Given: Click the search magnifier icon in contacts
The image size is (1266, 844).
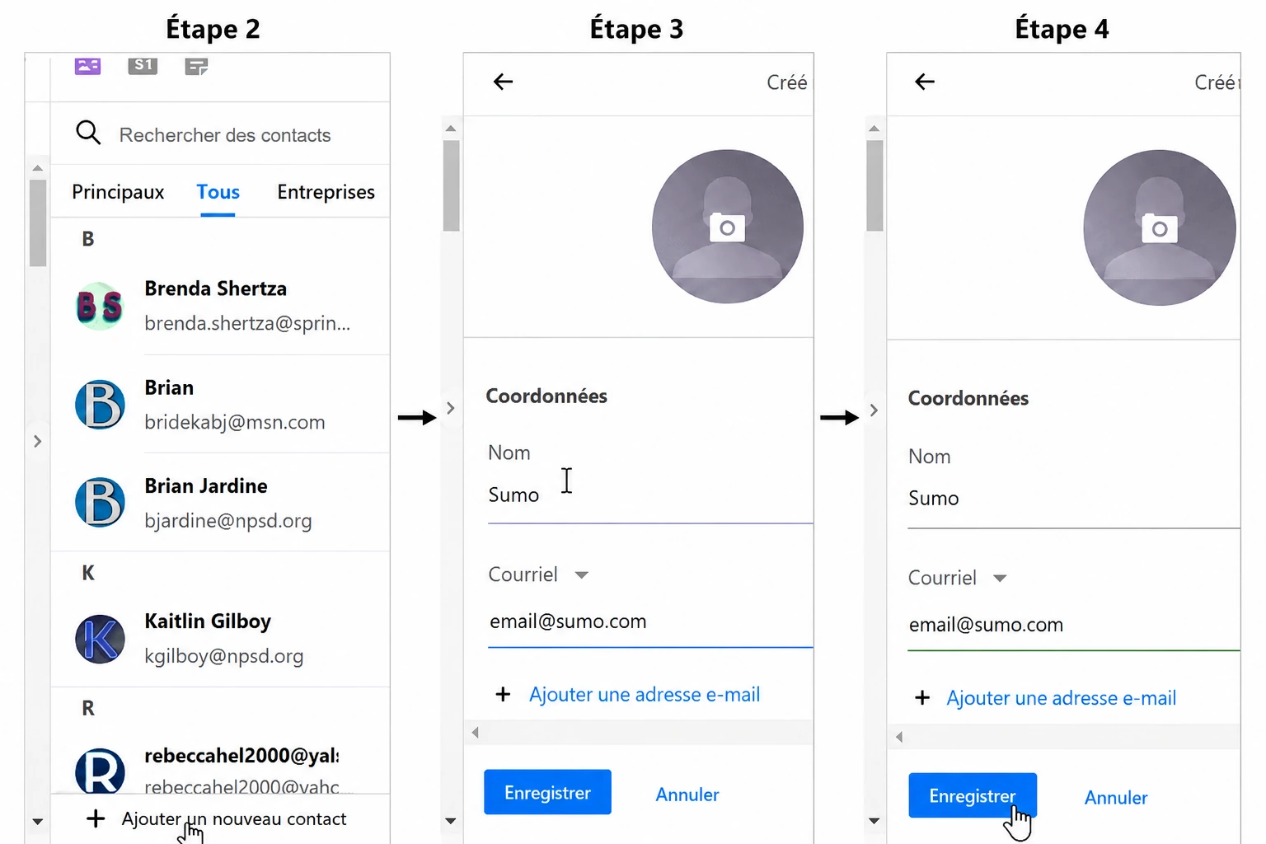Looking at the screenshot, I should [x=88, y=133].
